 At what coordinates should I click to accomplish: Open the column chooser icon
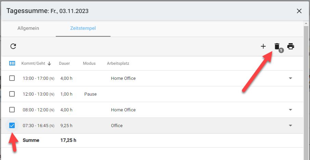tap(12, 63)
